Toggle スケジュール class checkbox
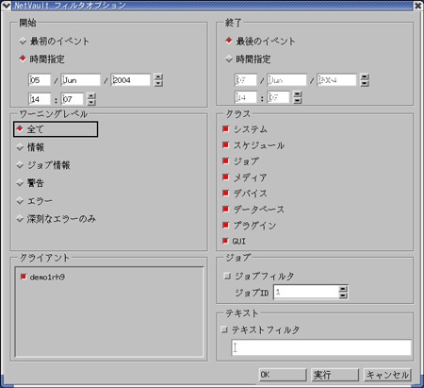Screen dimensions: 424x388 click(225, 145)
